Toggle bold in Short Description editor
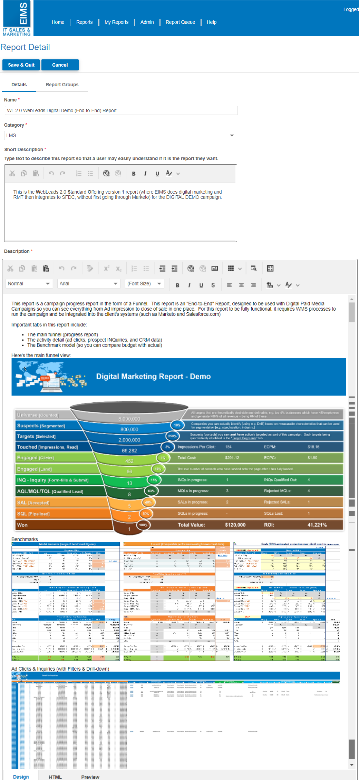The height and width of the screenshot is (780, 359). (x=134, y=174)
